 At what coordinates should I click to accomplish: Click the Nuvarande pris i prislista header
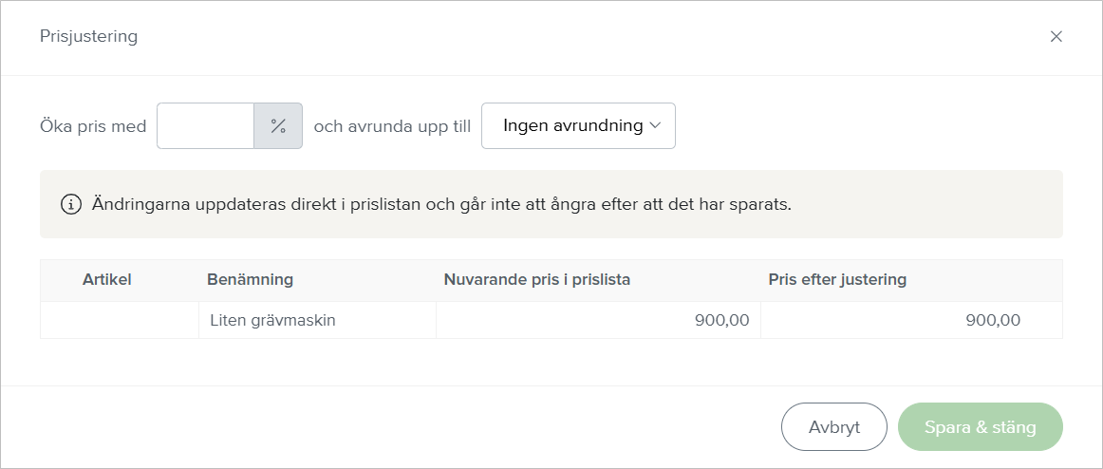pos(537,280)
